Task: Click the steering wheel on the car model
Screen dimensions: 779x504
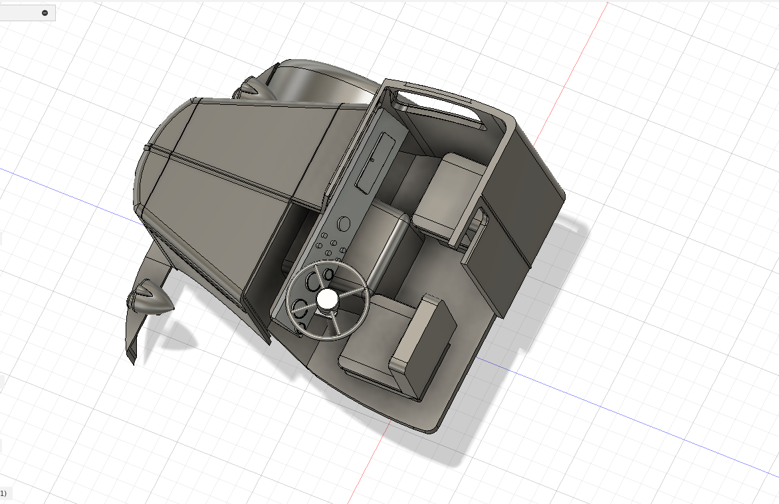Action: 327,301
